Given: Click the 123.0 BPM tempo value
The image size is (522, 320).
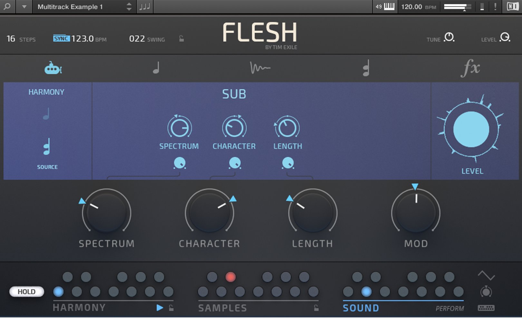Looking at the screenshot, I should (82, 39).
